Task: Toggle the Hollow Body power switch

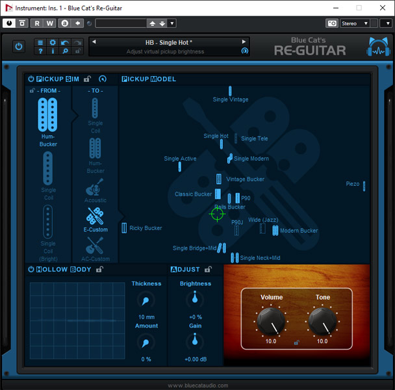Action: [x=31, y=269]
